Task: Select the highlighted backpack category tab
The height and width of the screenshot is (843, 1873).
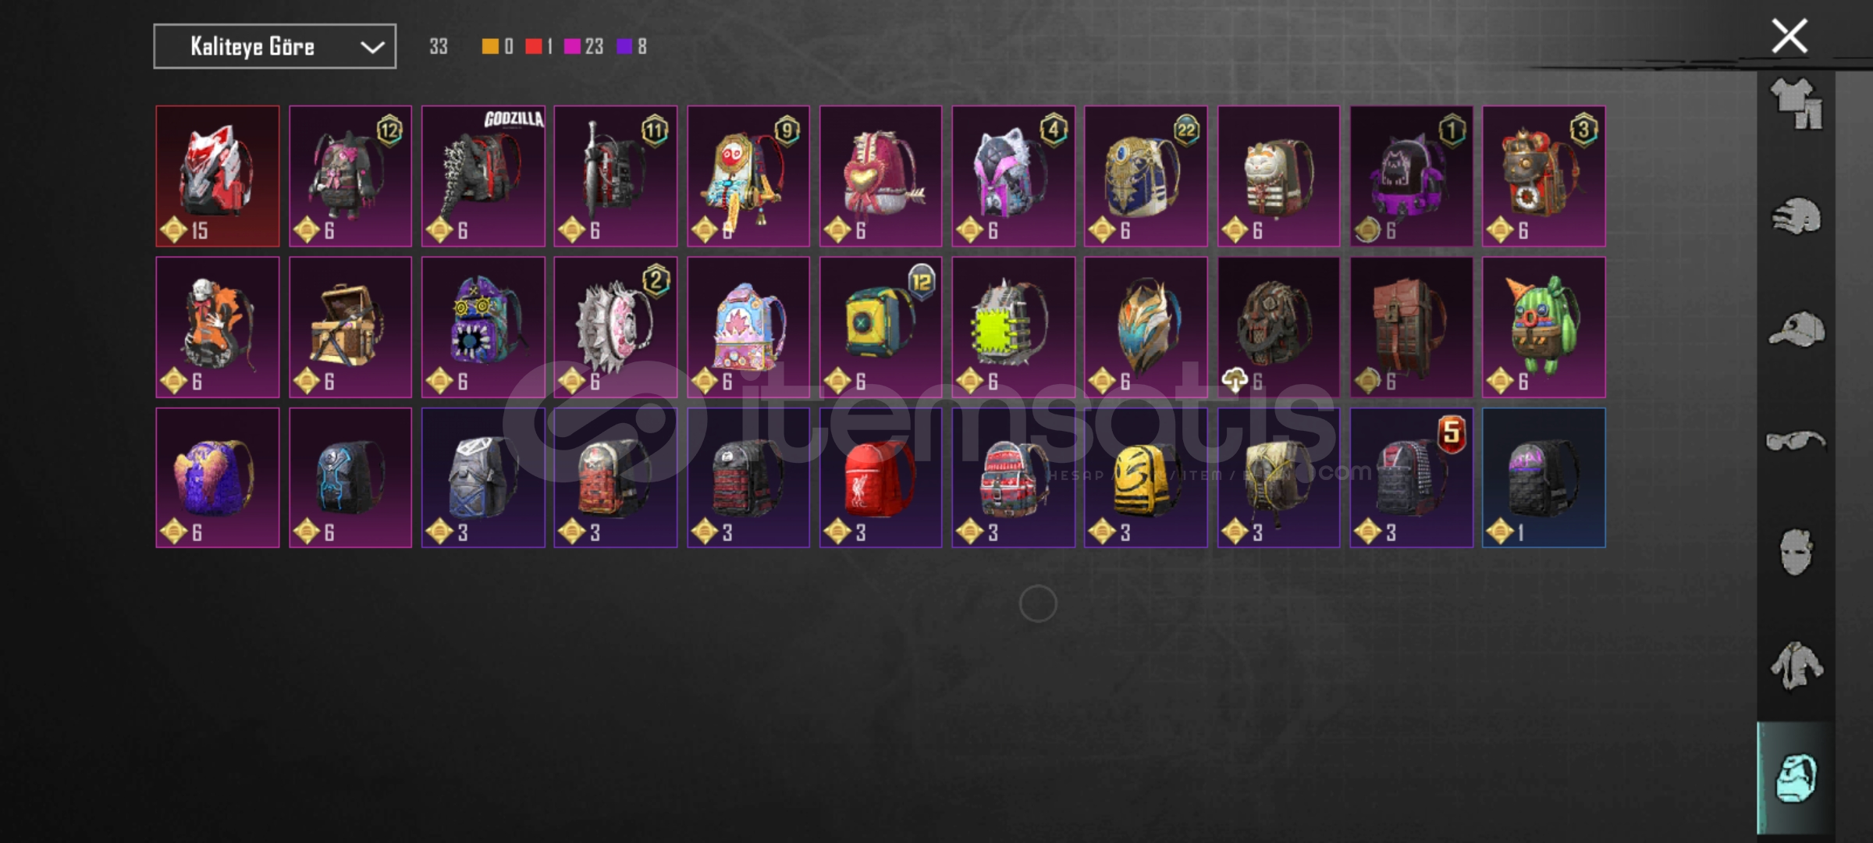Action: 1796,778
